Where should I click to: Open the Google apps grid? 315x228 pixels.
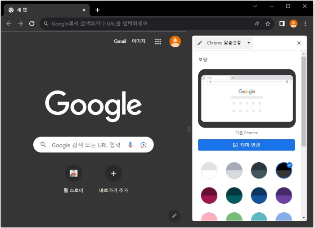[x=158, y=41]
